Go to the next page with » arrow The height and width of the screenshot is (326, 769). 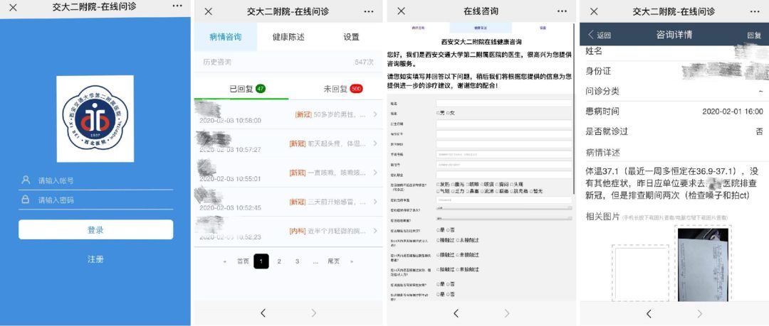(x=352, y=261)
